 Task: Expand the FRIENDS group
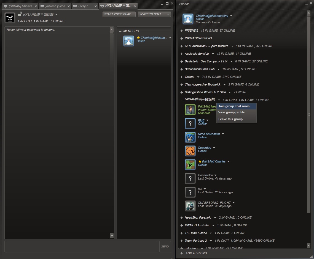[x=182, y=31]
